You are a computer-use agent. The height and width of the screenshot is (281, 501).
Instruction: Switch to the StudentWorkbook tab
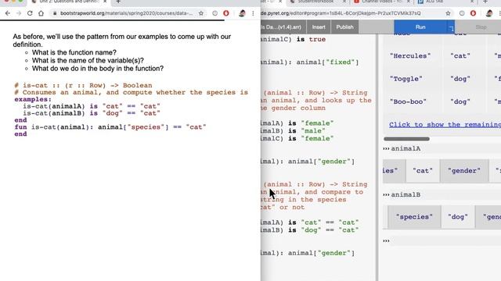tap(315, 2)
